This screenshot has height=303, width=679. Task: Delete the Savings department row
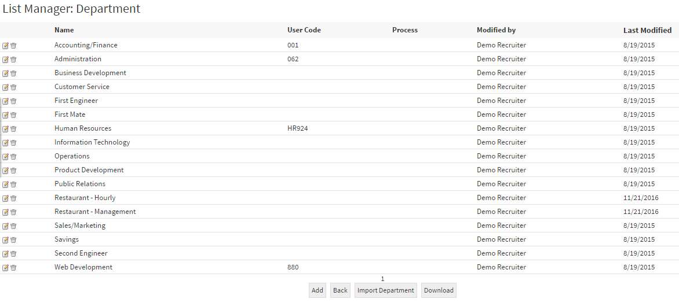click(x=13, y=240)
